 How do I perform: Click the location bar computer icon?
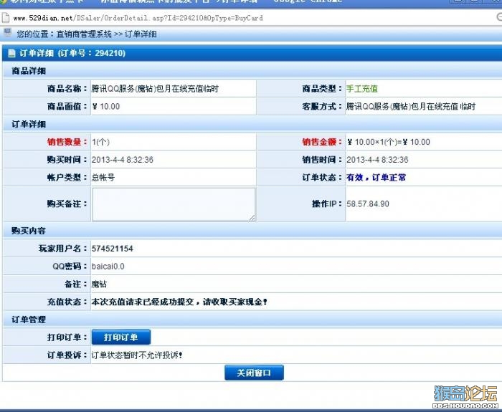(7, 32)
